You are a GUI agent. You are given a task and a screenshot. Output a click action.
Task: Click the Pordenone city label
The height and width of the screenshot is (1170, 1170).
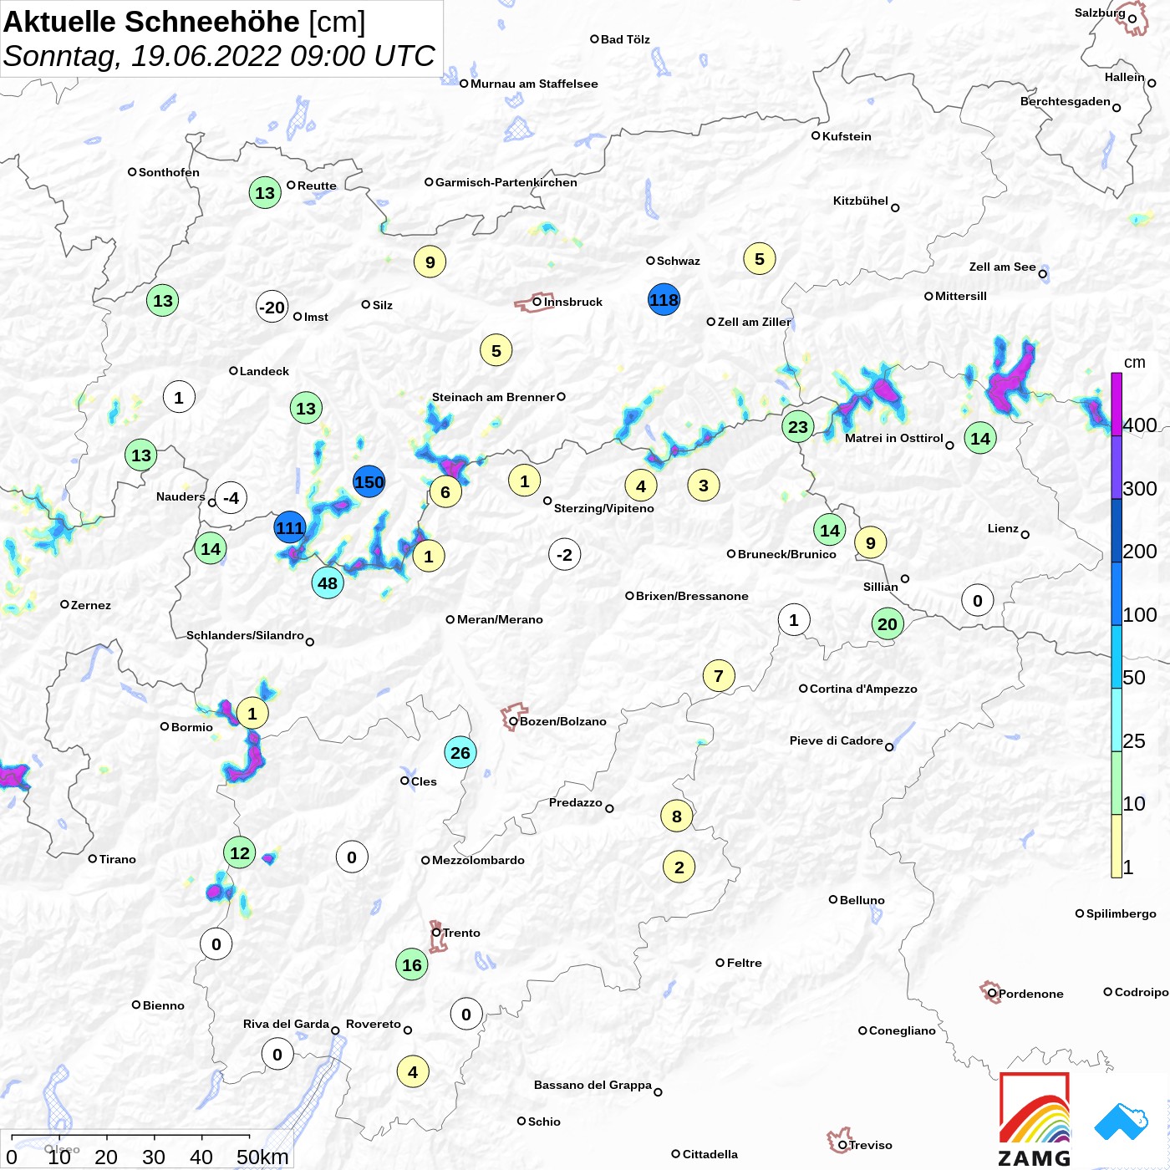(1031, 994)
